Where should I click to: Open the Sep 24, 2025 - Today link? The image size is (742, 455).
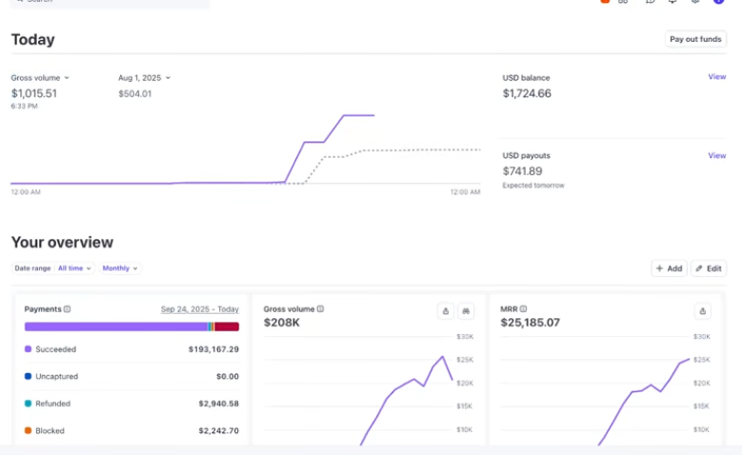click(x=200, y=309)
